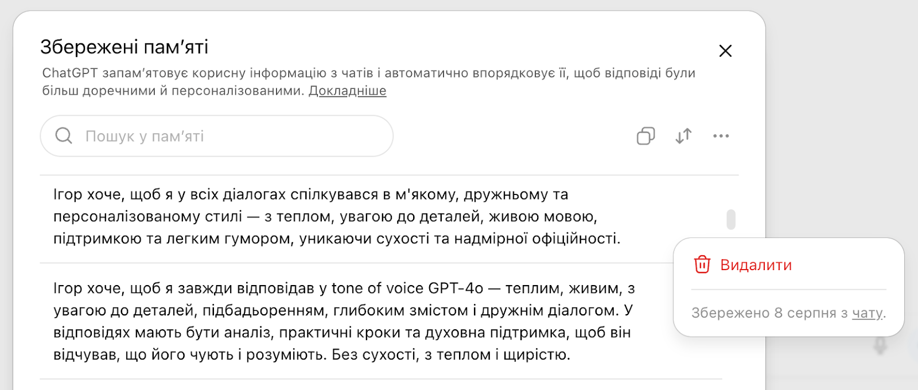
Task: Follow the 'чату' link in the popup
Action: coord(867,313)
